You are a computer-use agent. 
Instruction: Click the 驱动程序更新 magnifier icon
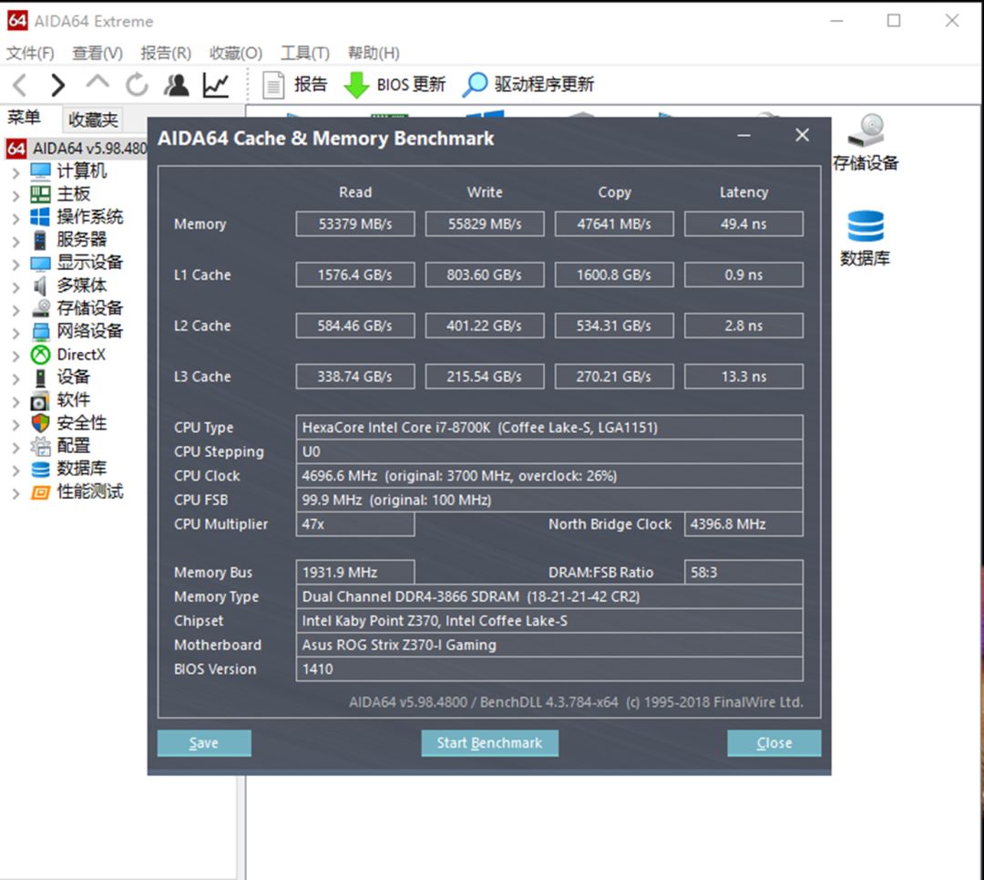(x=475, y=85)
